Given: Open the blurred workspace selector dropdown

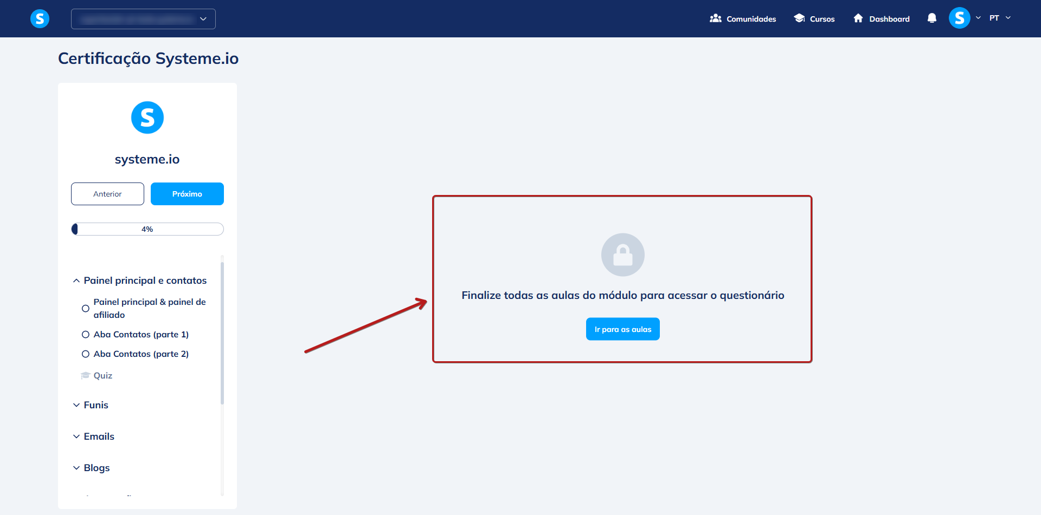Looking at the screenshot, I should tap(143, 19).
